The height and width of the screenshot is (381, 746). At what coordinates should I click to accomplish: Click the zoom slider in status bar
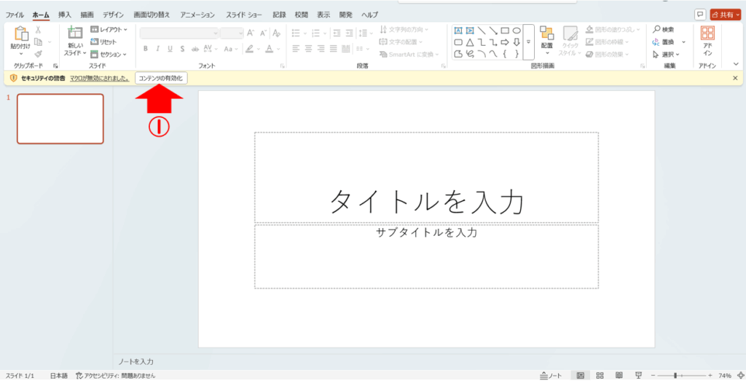675,375
